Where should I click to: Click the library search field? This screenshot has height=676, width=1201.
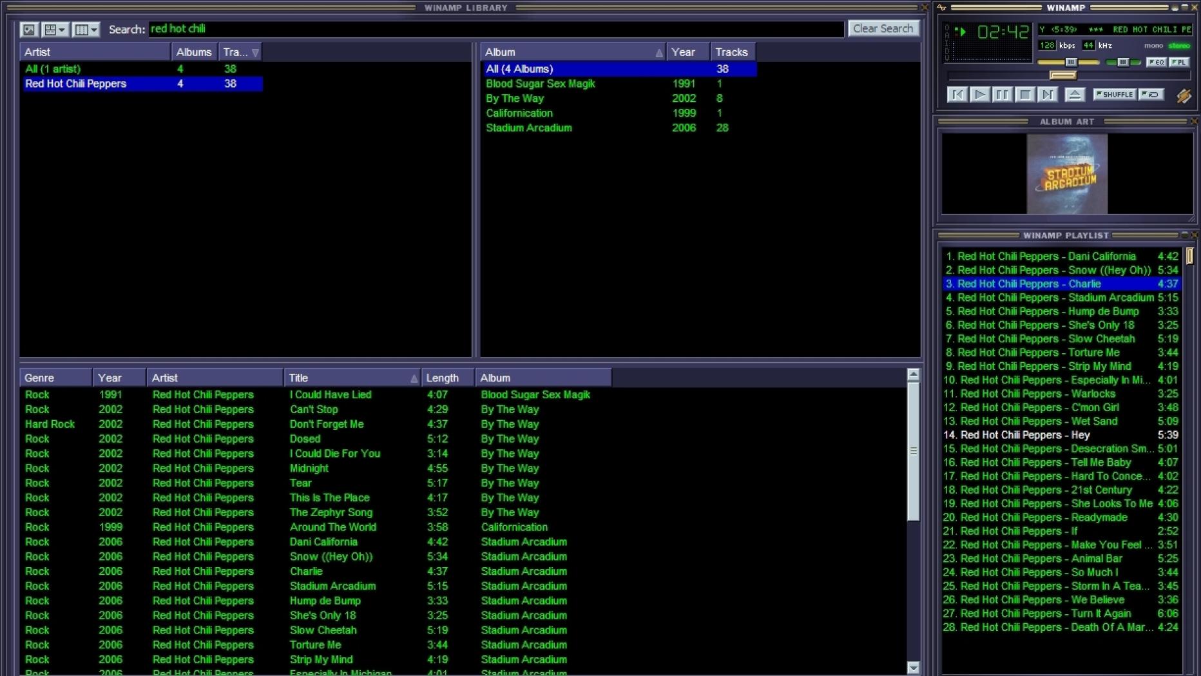tap(496, 29)
